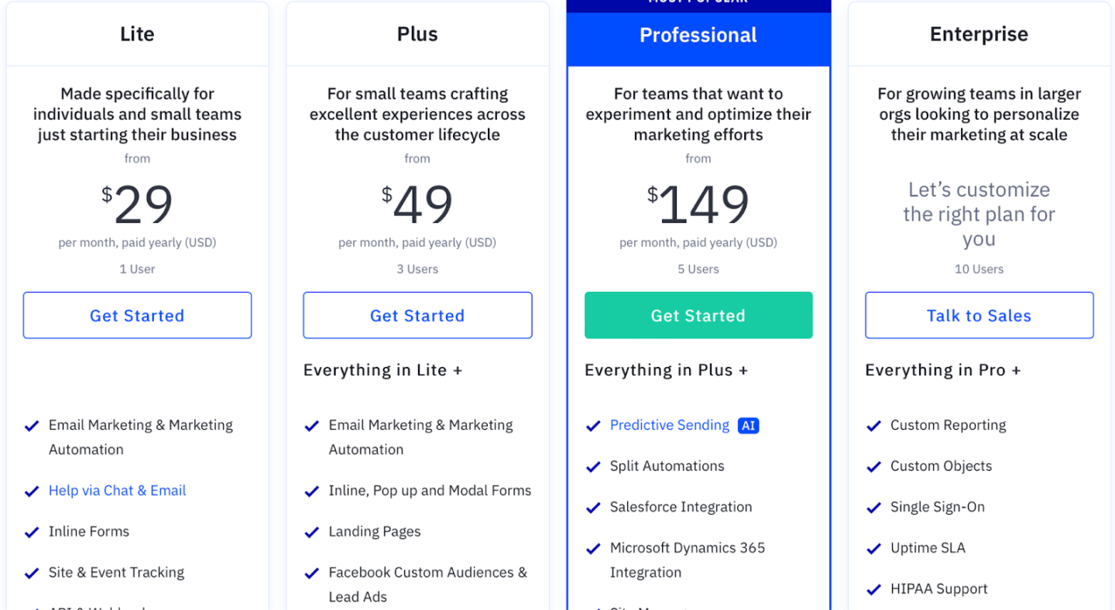Click Talk to Sales for Enterprise
1115x610 pixels.
[978, 315]
